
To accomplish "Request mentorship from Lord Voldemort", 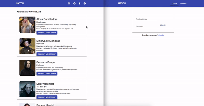I will pos(47,97).
